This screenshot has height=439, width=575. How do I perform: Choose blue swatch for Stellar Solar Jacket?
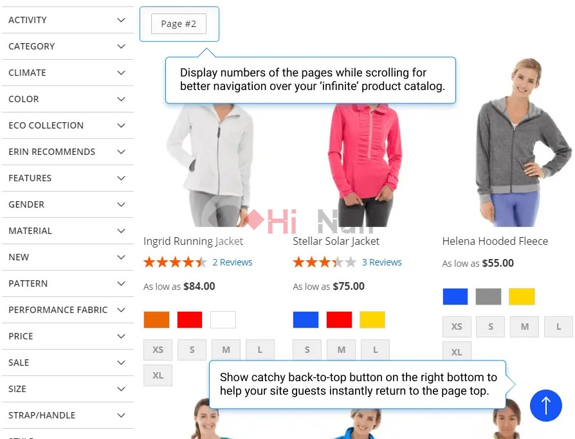click(306, 319)
